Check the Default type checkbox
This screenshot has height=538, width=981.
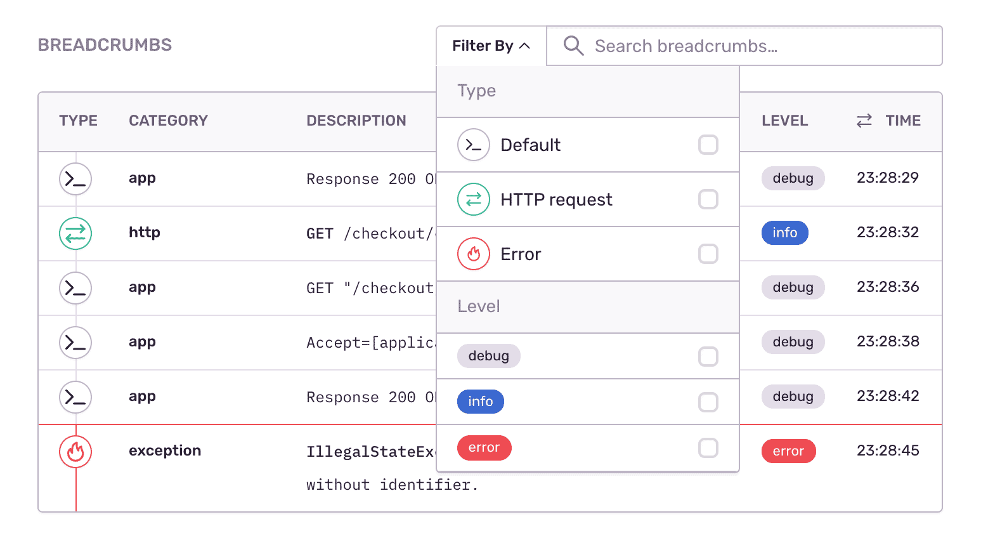708,145
